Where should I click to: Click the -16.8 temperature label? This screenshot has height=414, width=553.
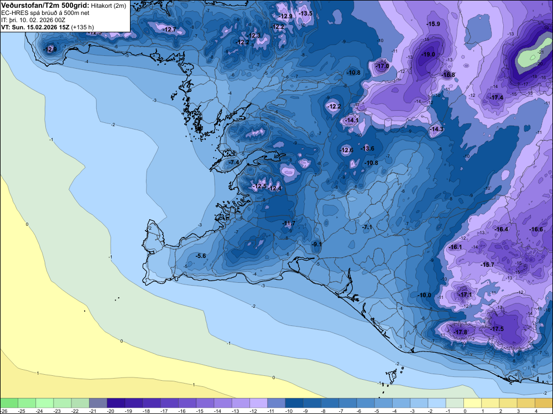[448, 75]
